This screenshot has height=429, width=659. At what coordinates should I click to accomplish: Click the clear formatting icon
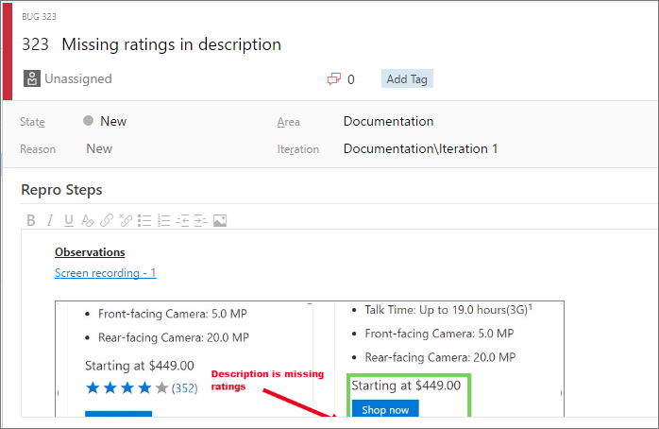[87, 220]
